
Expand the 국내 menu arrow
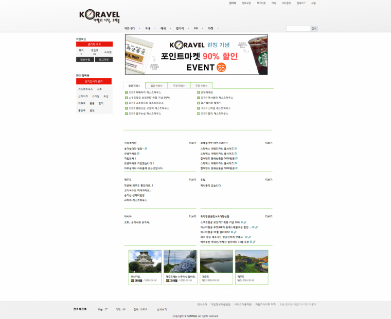click(155, 28)
